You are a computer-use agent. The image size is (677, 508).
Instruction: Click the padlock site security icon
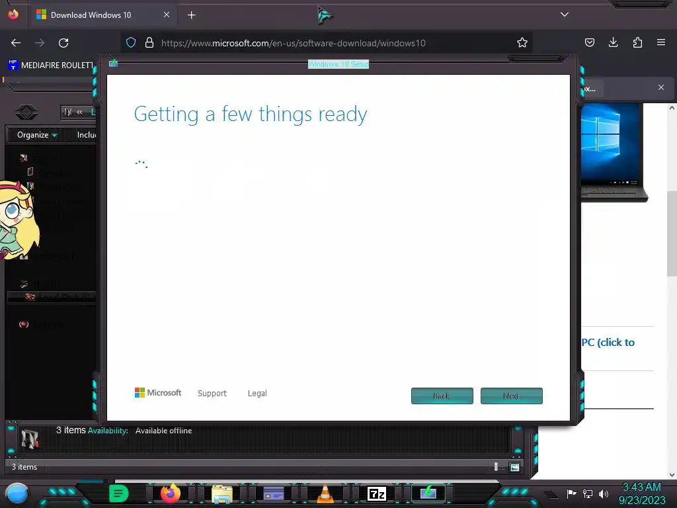click(x=149, y=42)
